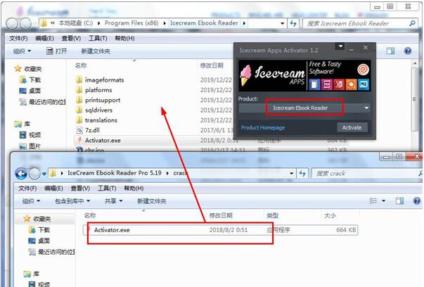The width and height of the screenshot is (424, 287).
Task: Expand 包含到库中 dropdown in crack window
Action: (x=72, y=201)
